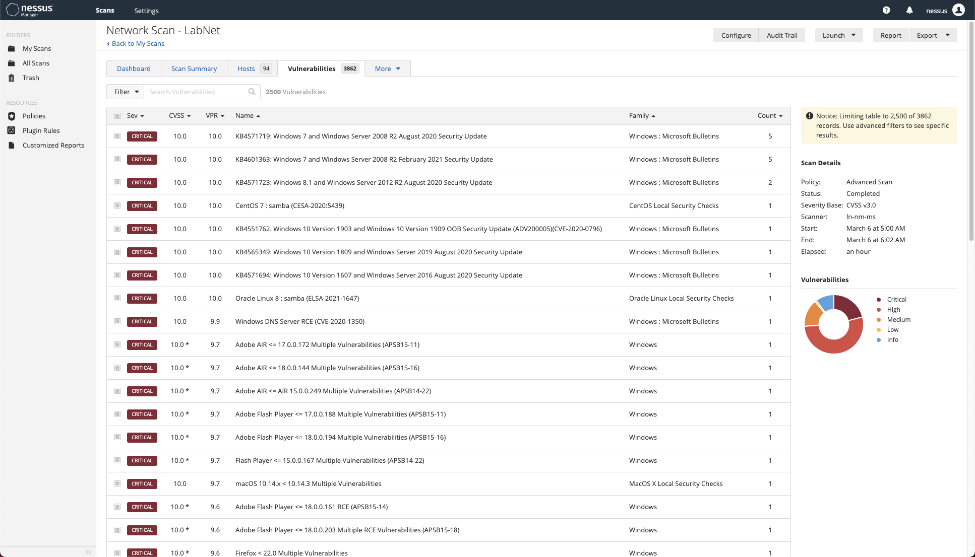This screenshot has width=975, height=557.
Task: Click the My Scans folder icon
Action: click(12, 48)
